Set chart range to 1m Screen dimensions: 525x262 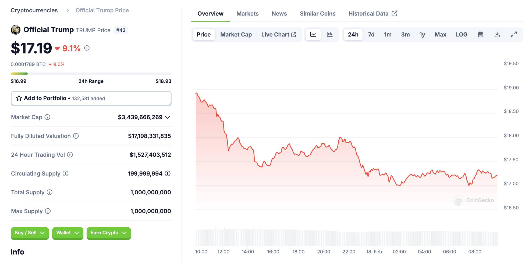point(388,34)
